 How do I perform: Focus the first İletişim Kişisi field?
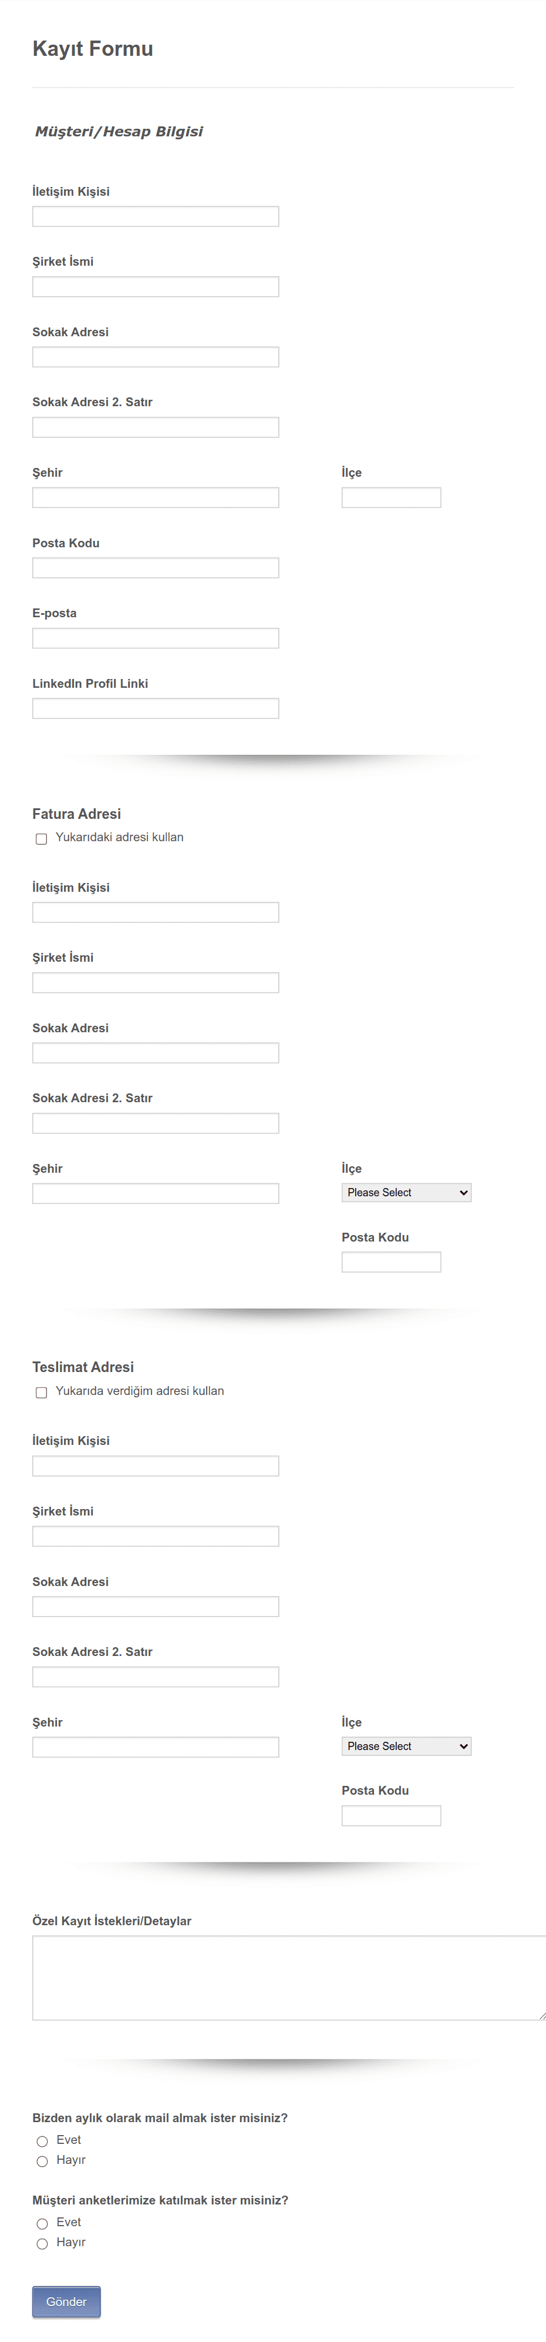(156, 216)
